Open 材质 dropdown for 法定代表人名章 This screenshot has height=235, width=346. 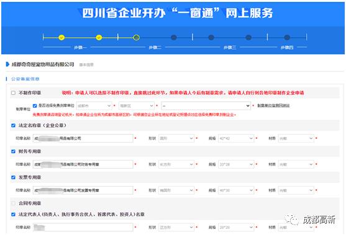[296, 228]
